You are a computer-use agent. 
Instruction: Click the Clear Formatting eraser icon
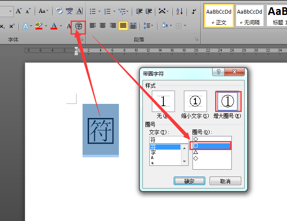(59, 11)
